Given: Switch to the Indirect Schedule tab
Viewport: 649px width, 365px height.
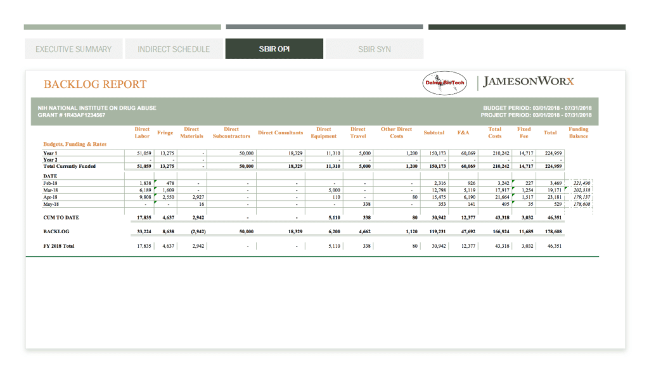Looking at the screenshot, I should pyautogui.click(x=174, y=49).
